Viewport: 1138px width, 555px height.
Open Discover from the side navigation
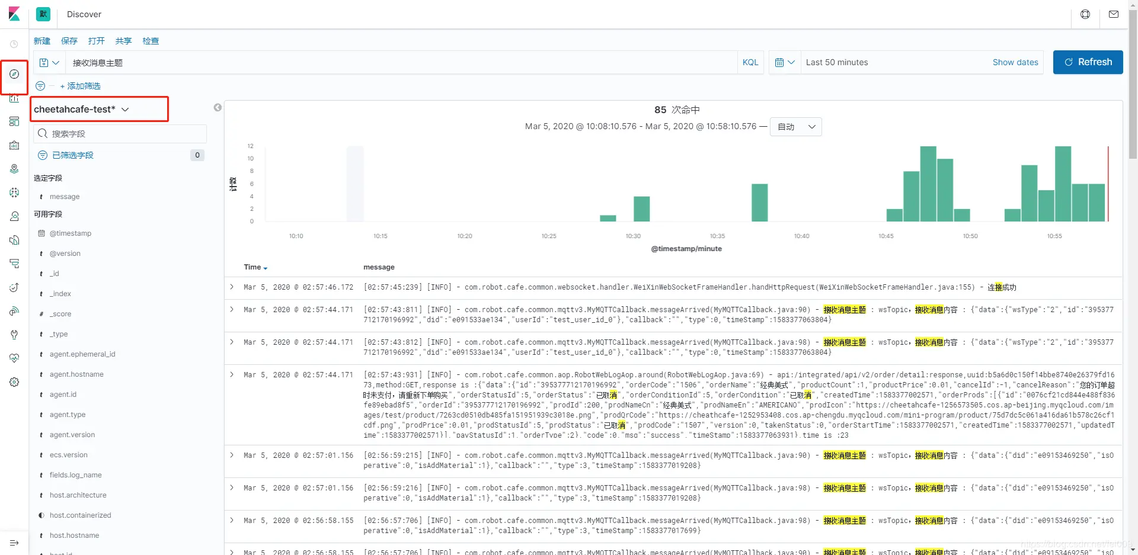coord(14,74)
